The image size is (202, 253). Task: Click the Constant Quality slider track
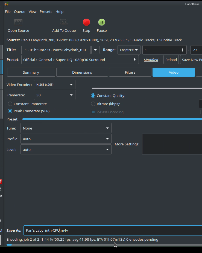tap(147, 88)
